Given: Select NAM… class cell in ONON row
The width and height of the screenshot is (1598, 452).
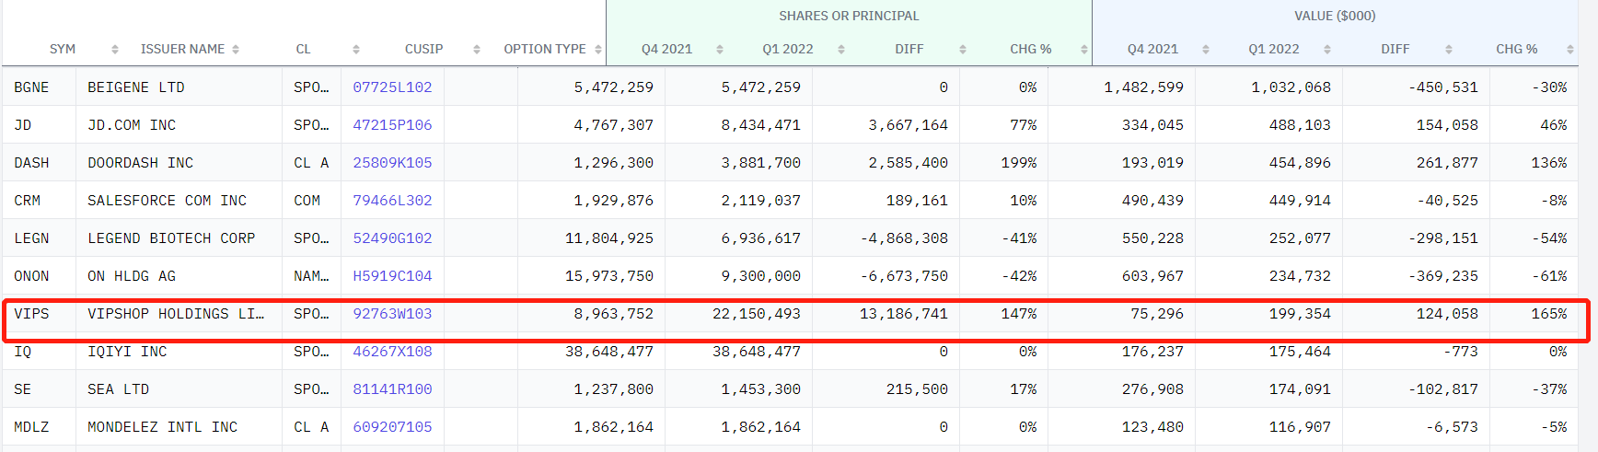Looking at the screenshot, I should tap(311, 276).
